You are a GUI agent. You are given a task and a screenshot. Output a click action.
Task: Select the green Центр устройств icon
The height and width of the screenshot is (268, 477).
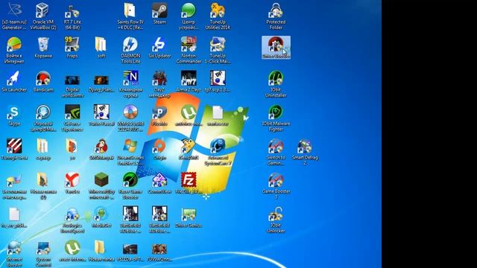point(189,16)
